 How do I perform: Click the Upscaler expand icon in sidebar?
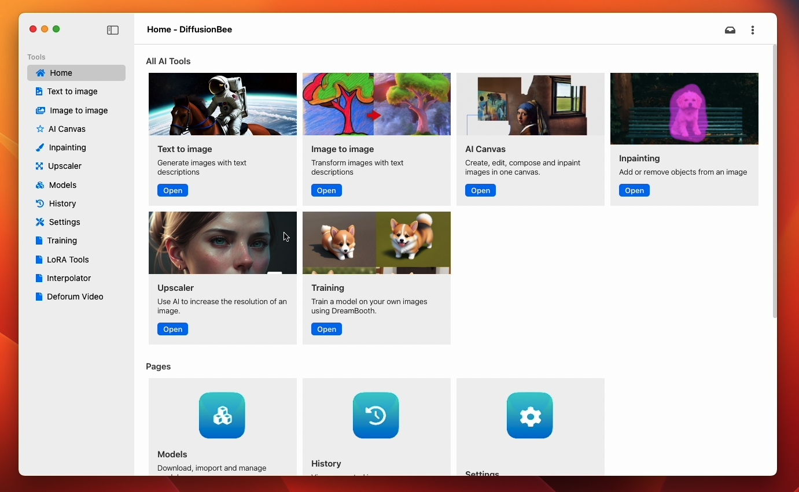tap(39, 166)
